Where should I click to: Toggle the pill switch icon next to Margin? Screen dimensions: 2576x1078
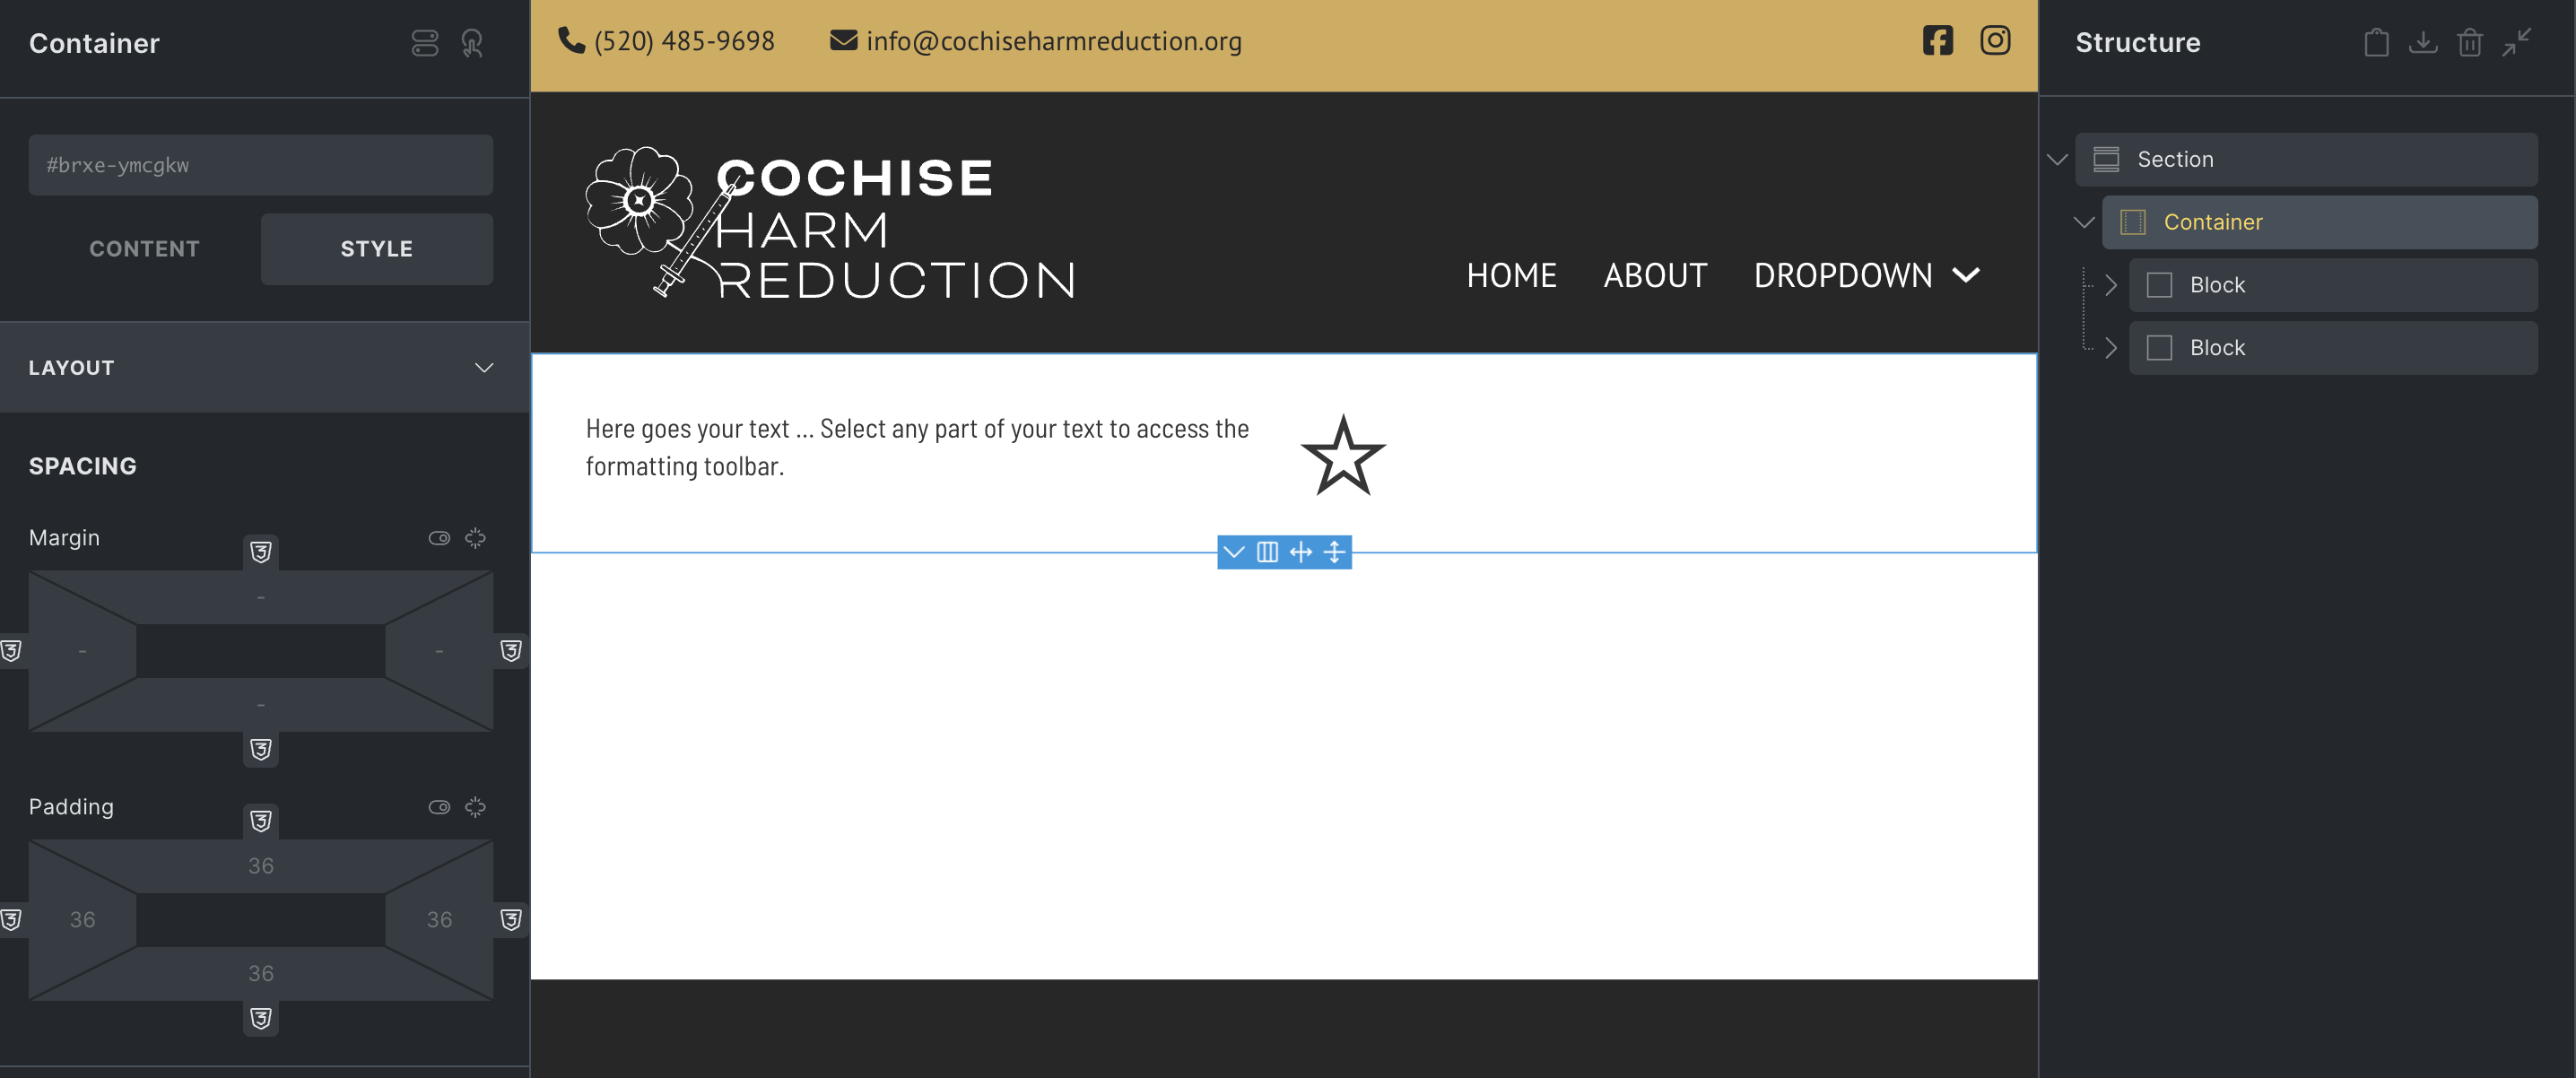[439, 538]
